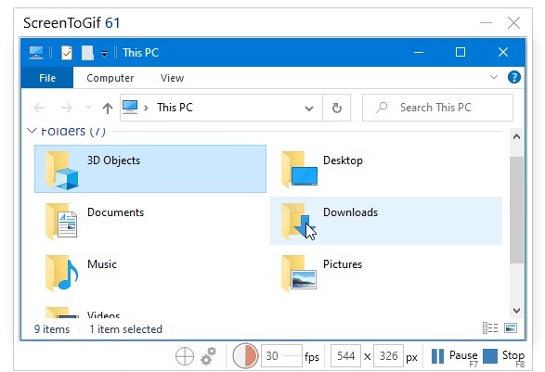Click the refresh button in address bar
Image resolution: width=545 pixels, height=372 pixels.
pyautogui.click(x=336, y=108)
